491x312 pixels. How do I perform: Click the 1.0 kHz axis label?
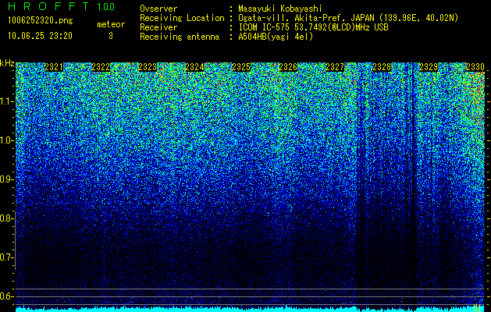(5, 140)
